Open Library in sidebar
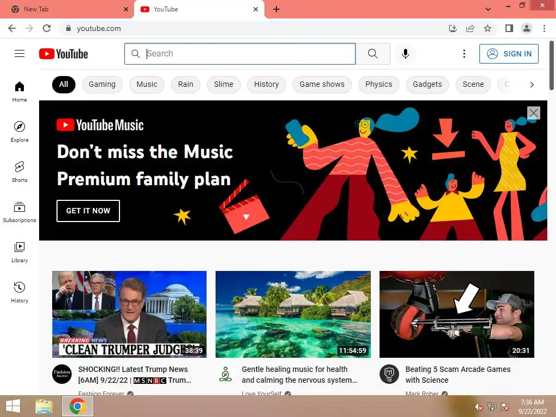556x417 pixels. pyautogui.click(x=20, y=252)
